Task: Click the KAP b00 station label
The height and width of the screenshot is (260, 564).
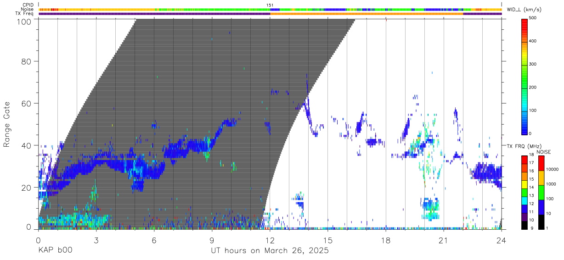Action: [x=55, y=250]
